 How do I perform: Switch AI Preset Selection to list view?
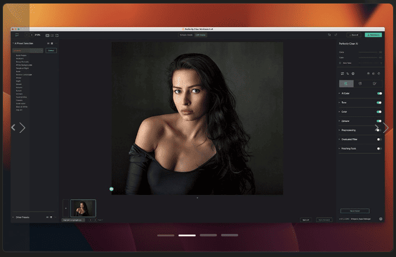point(52,43)
